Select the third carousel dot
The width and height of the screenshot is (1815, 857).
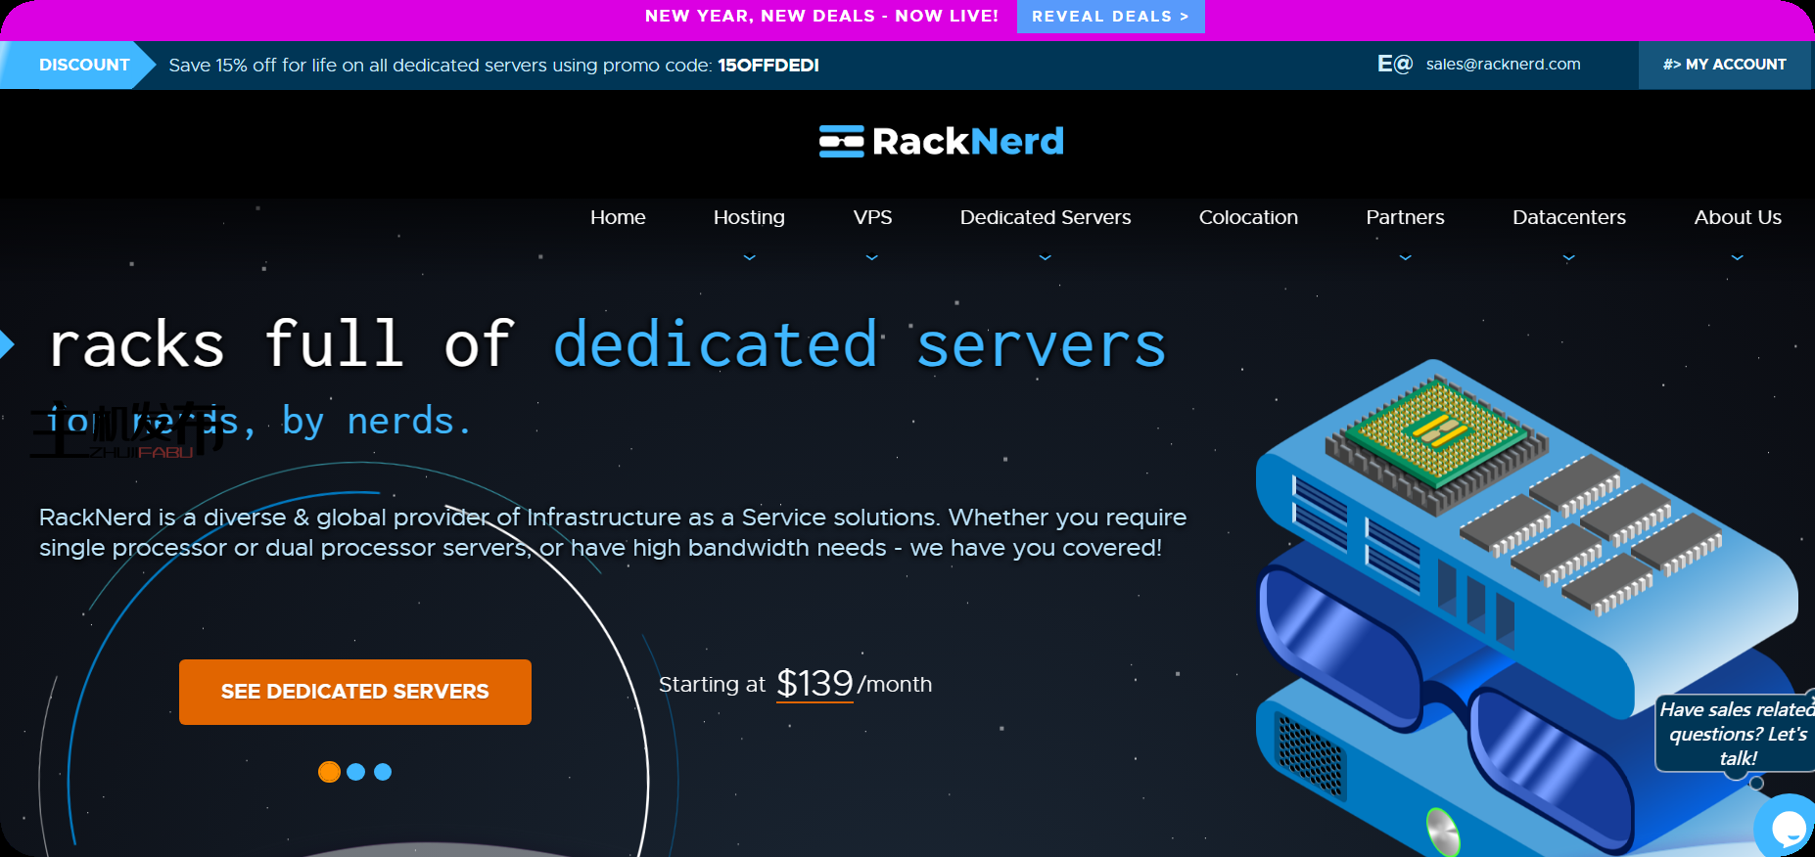pos(383,772)
